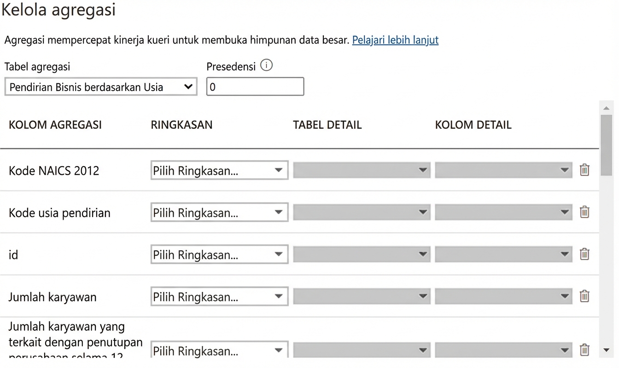
Task: Click the scrollbar up arrow
Action: pos(607,107)
